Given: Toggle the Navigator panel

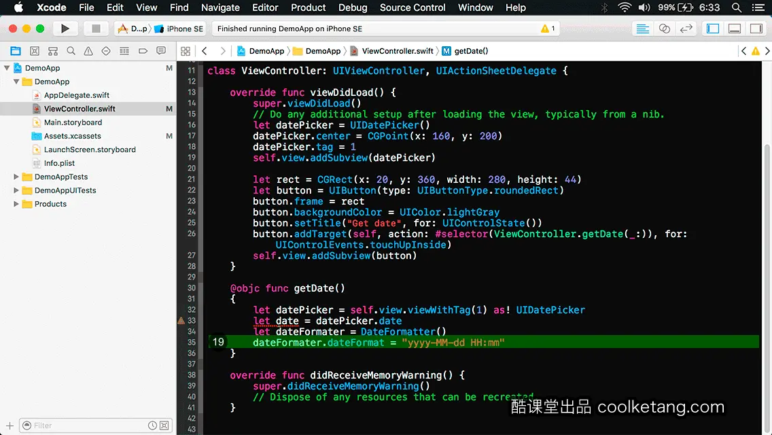Looking at the screenshot, I should coord(712,29).
